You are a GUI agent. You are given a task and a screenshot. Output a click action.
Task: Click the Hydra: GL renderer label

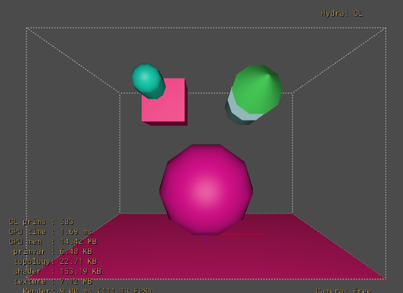click(x=341, y=13)
